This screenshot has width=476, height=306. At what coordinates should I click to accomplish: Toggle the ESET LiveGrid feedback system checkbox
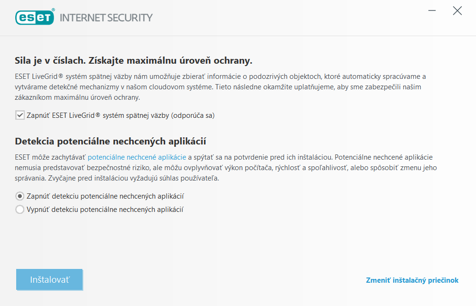click(x=20, y=115)
